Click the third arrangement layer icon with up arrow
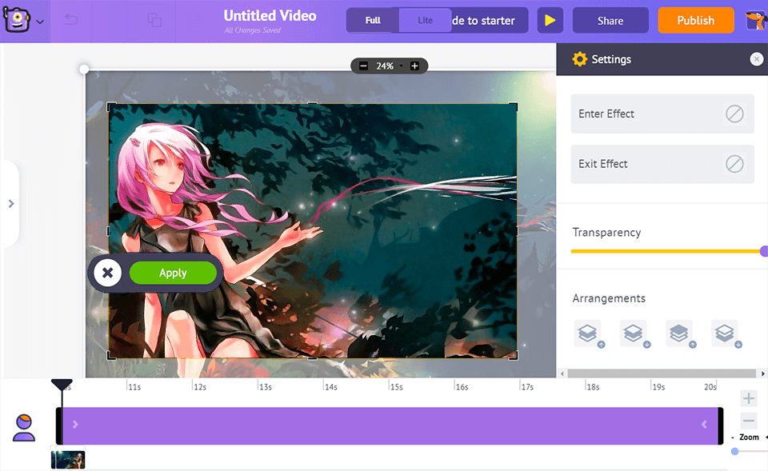The height and width of the screenshot is (471, 768). 680,334
